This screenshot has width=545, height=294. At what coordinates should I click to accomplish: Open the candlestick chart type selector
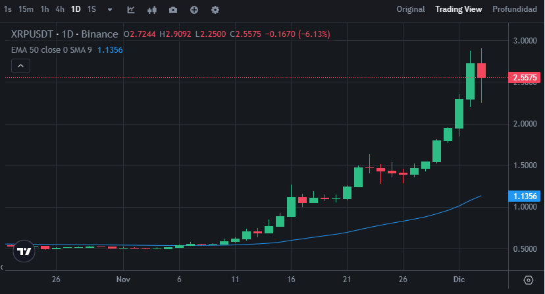(x=152, y=10)
